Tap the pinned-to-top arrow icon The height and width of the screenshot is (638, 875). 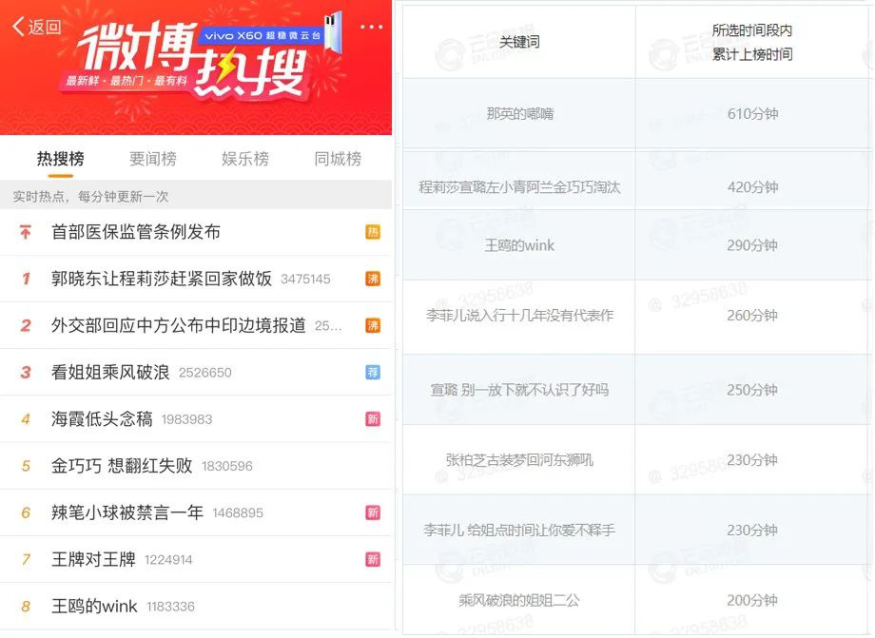26,232
